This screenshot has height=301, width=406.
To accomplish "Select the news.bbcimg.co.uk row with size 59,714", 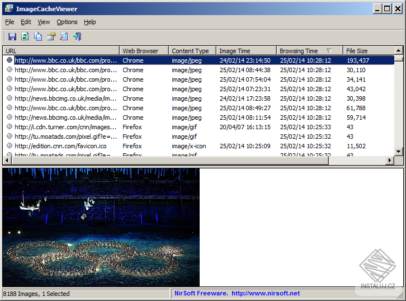I will click(x=199, y=117).
